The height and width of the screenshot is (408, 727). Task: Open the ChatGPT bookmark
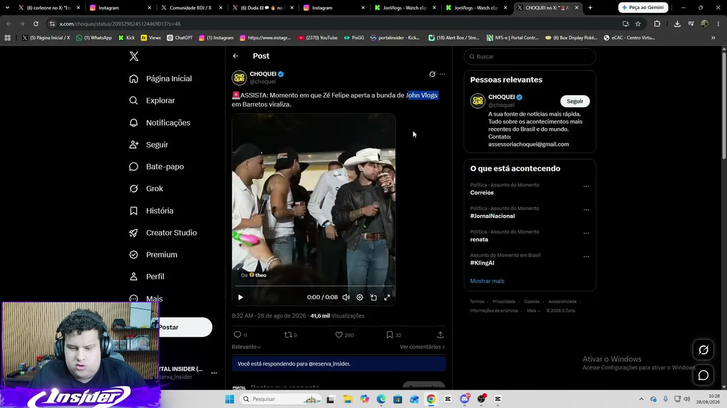(179, 38)
